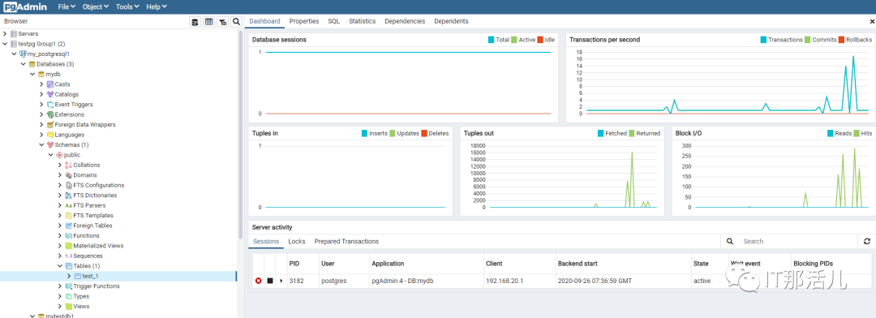The image size is (876, 318).
Task: Click the Search field in Server activity
Action: 797,242
